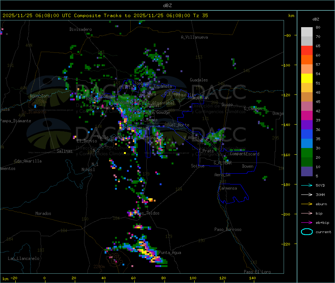Click the Morados map label
The image size is (335, 283).
[43, 213]
